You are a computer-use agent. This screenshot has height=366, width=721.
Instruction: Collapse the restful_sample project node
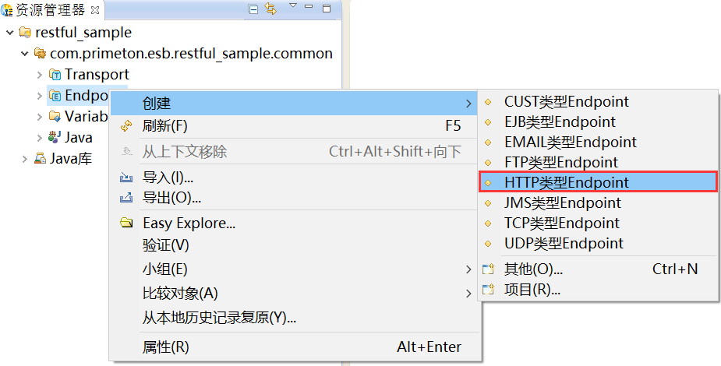10,33
